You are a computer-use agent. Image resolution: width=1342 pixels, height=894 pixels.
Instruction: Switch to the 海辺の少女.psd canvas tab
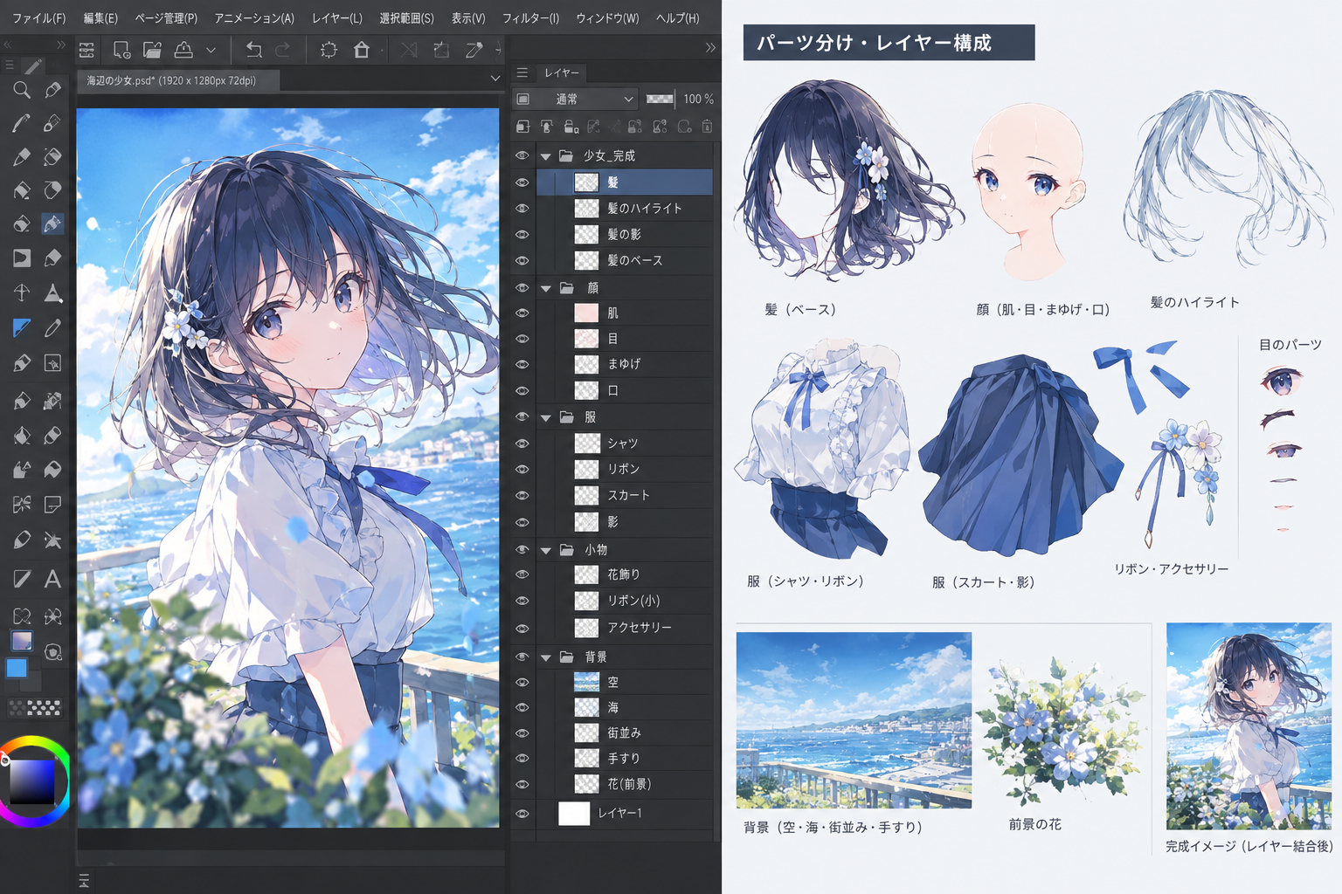tap(179, 80)
